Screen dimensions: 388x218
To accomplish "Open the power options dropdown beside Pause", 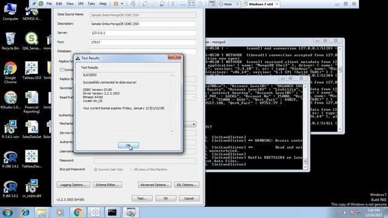I will [x=122, y=4].
